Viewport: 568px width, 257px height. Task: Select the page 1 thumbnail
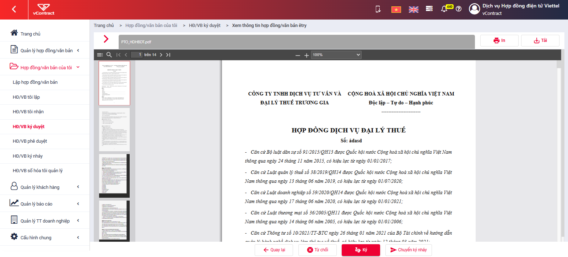pyautogui.click(x=114, y=83)
